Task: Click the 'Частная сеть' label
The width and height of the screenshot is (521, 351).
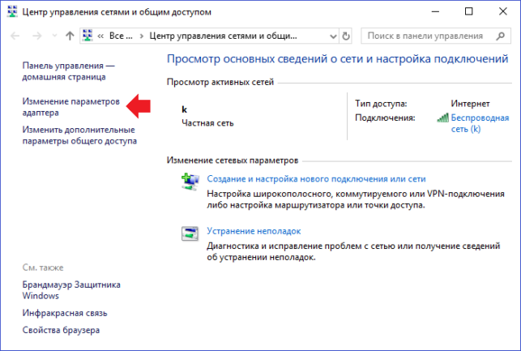Action: pyautogui.click(x=207, y=123)
